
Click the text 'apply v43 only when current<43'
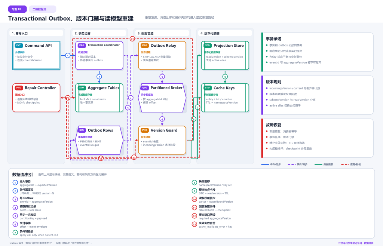point(39,235)
